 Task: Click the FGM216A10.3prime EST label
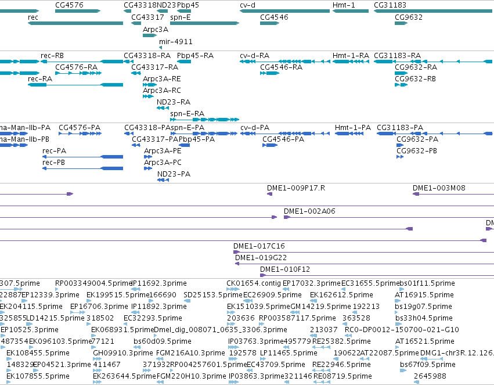[x=191, y=353]
